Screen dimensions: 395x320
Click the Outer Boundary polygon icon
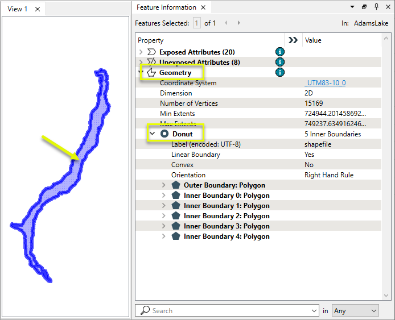[x=176, y=185]
